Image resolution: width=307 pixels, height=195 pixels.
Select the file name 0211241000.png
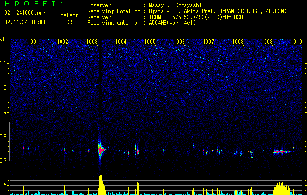click(x=25, y=13)
